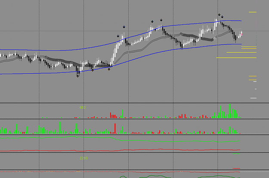The height and width of the screenshot is (178, 269).
Task: Select the right down arrow of the middle pair
Action: (x=161, y=20)
